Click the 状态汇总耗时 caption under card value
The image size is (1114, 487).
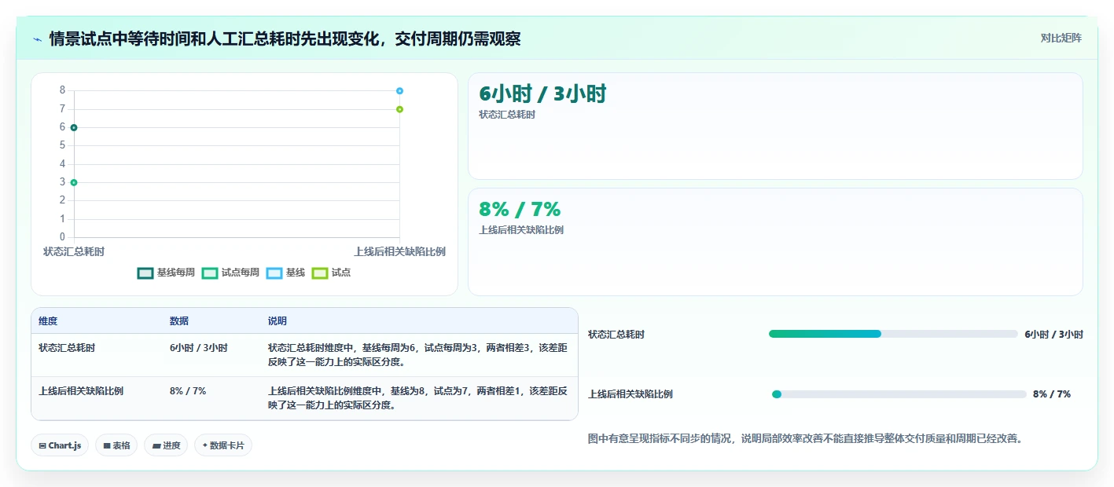click(x=507, y=115)
